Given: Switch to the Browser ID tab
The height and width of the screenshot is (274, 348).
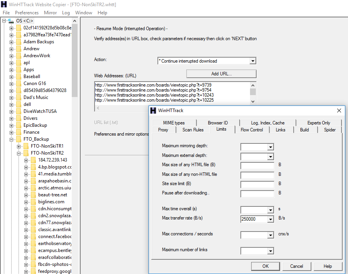Looking at the screenshot, I should point(218,123).
